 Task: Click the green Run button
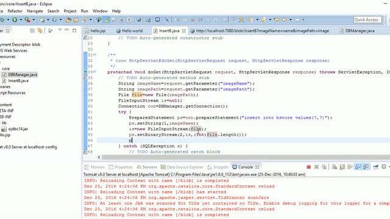point(15,20)
